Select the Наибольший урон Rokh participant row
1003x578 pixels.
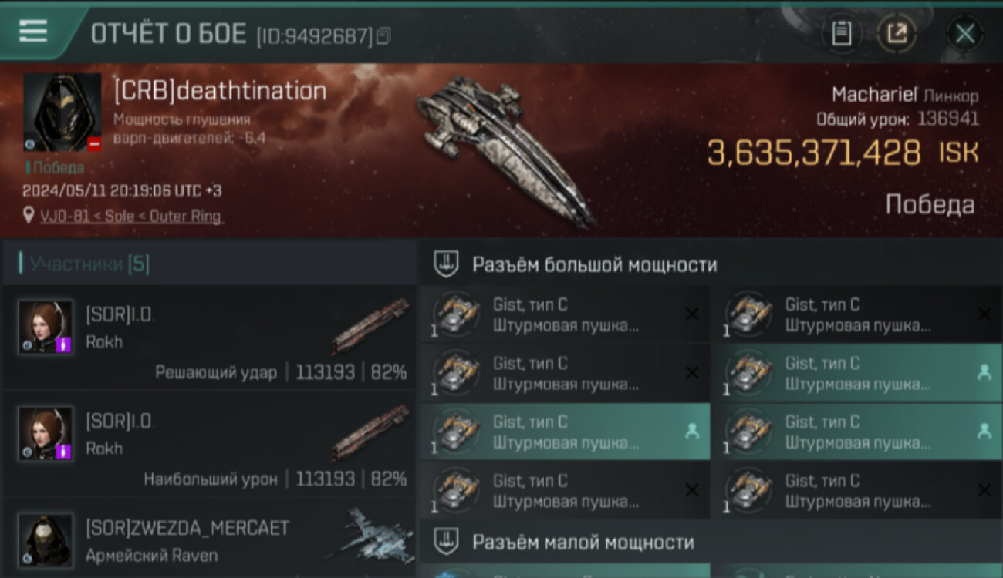(x=209, y=444)
